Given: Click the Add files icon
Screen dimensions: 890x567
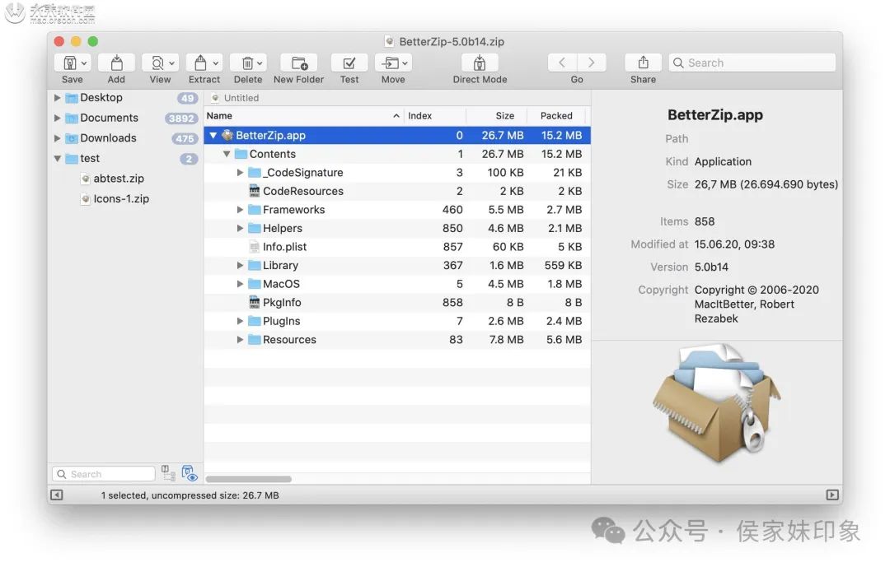Looking at the screenshot, I should point(116,63).
